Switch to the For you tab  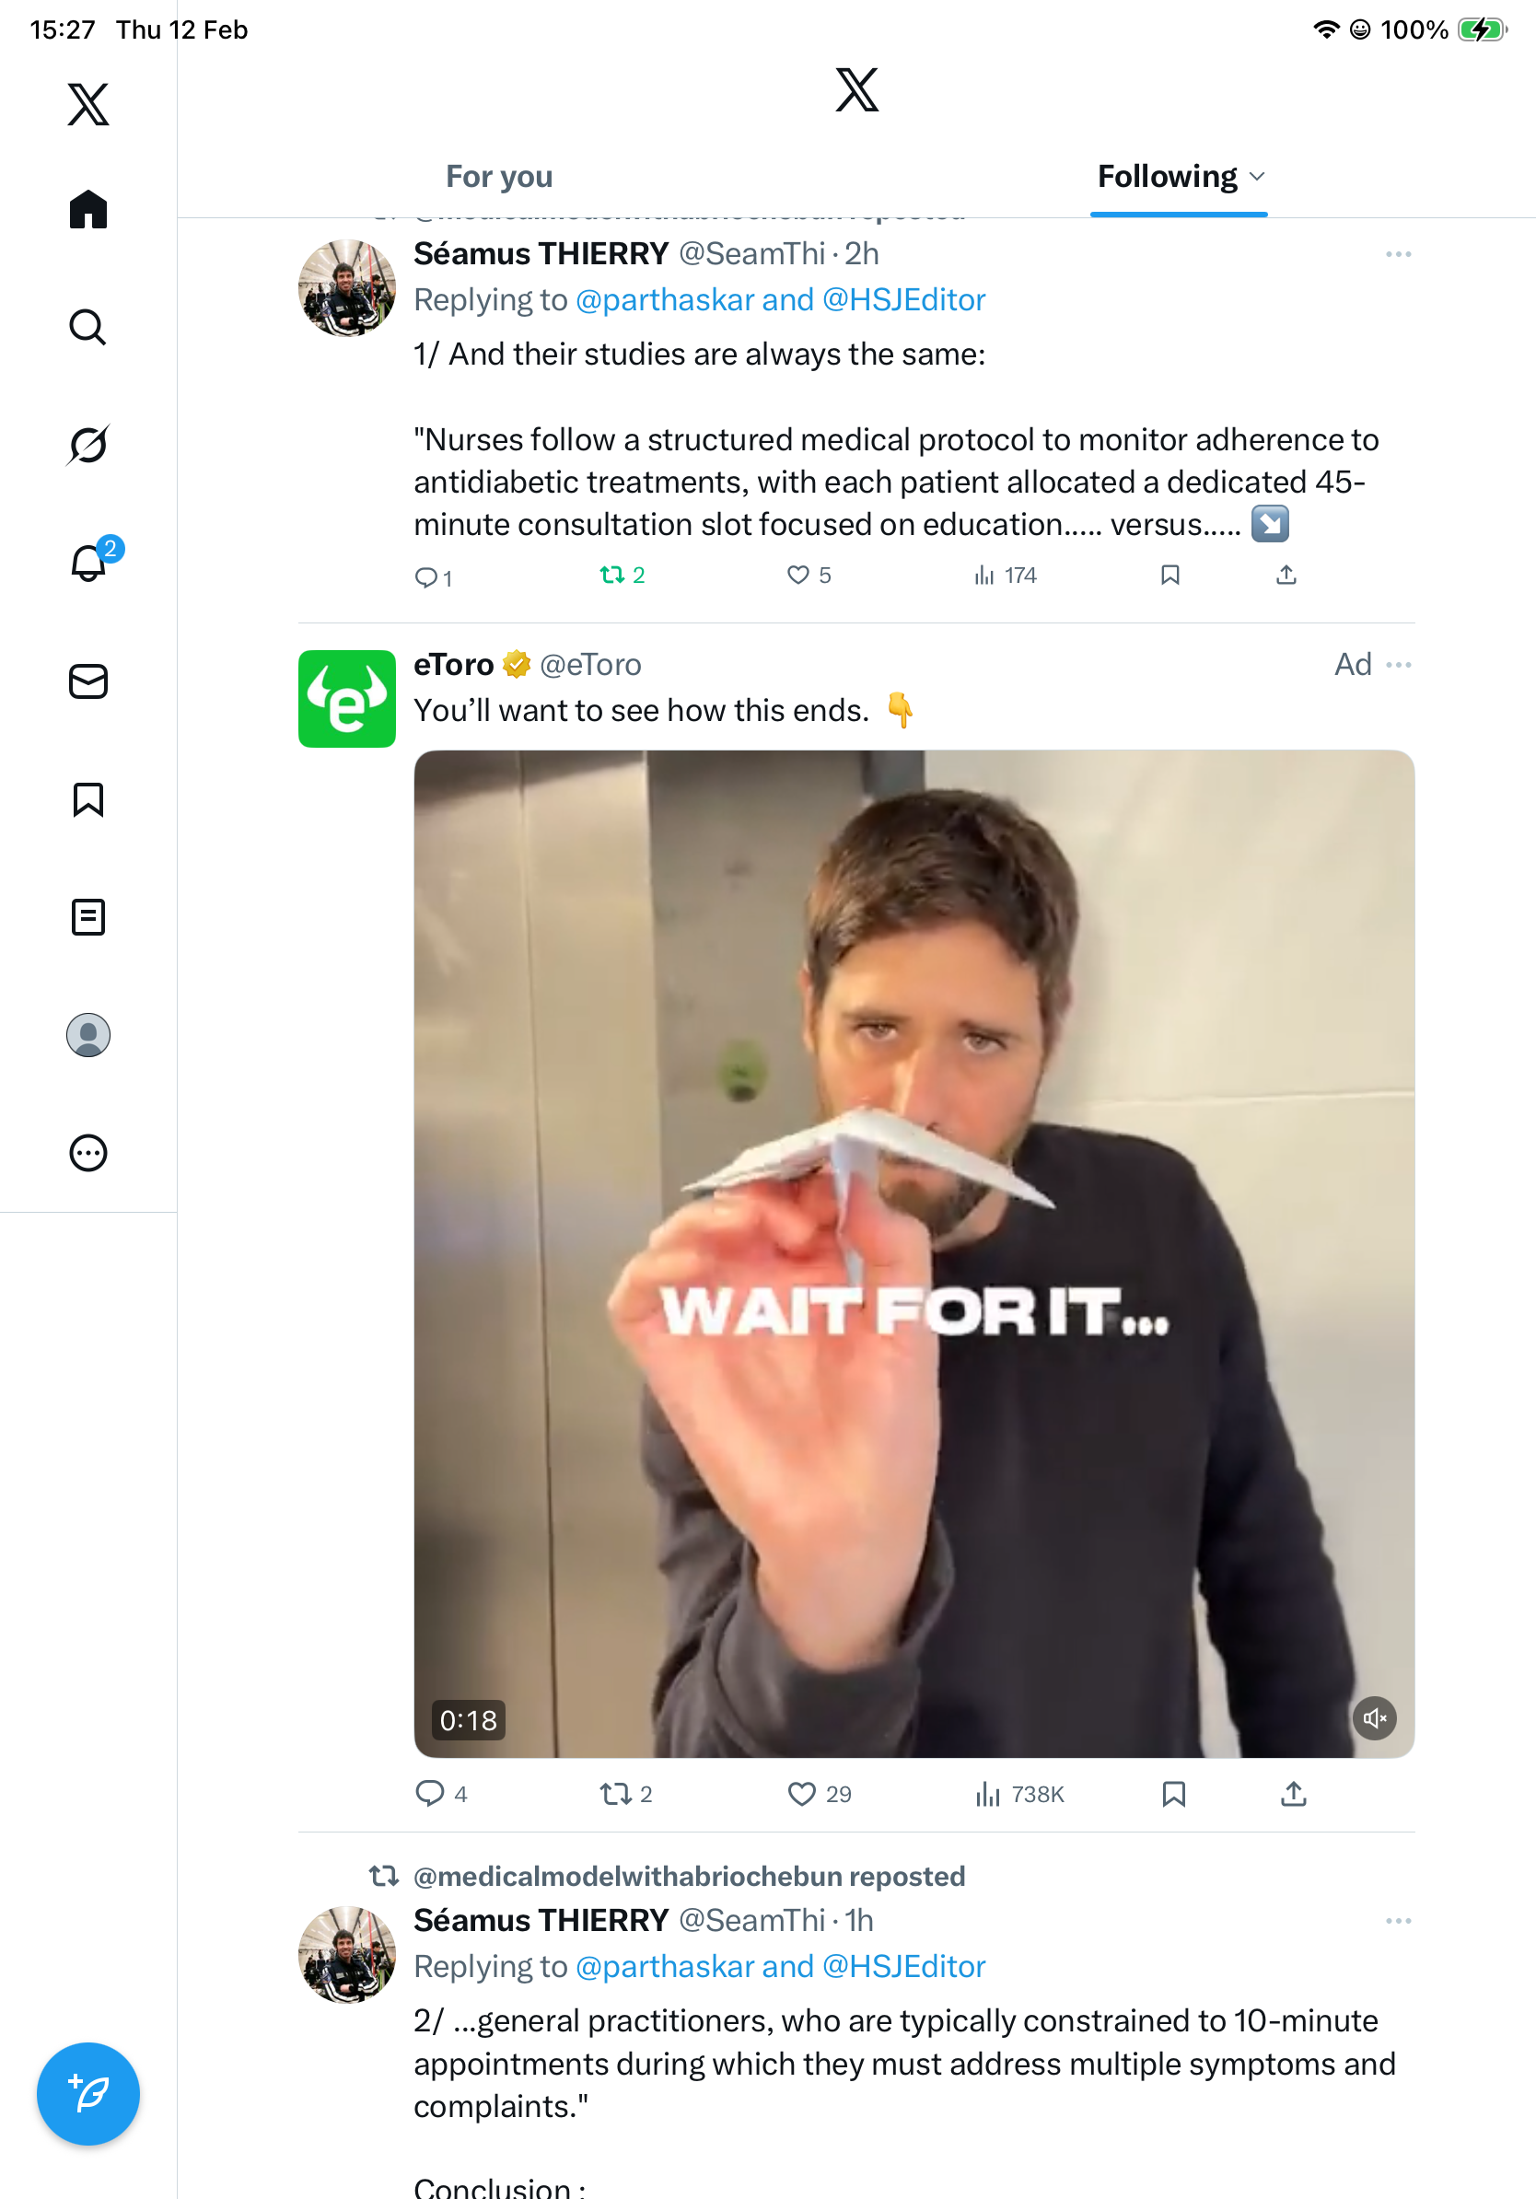pyautogui.click(x=499, y=176)
